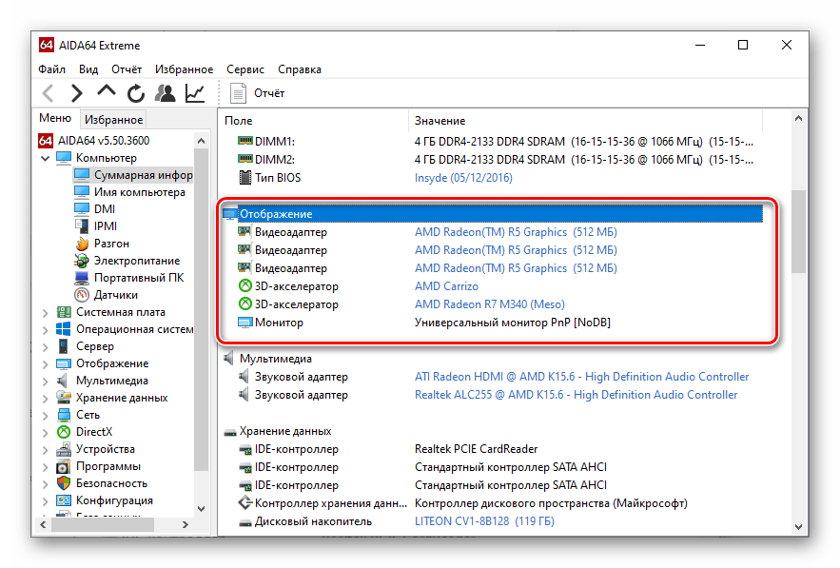Click the Отчёт report toolbar button
840x568 pixels.
coord(258,93)
